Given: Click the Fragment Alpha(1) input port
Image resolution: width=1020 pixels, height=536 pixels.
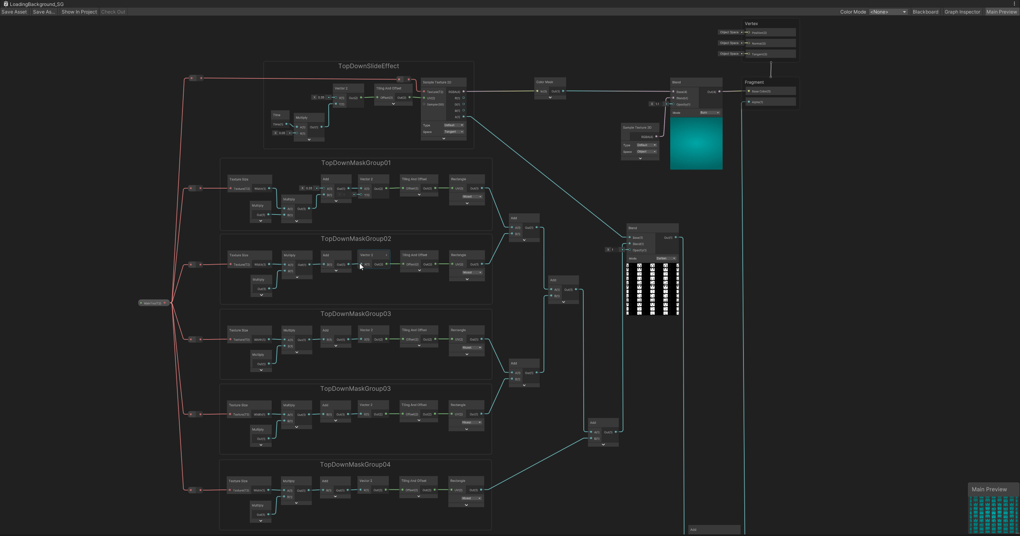Looking at the screenshot, I should point(749,102).
